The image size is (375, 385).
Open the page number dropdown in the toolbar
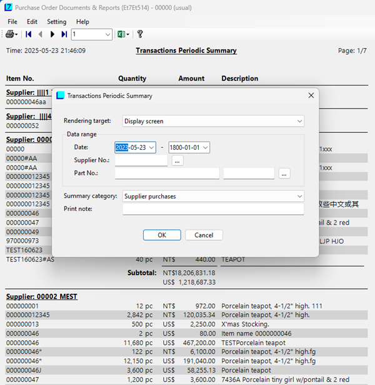pos(107,34)
